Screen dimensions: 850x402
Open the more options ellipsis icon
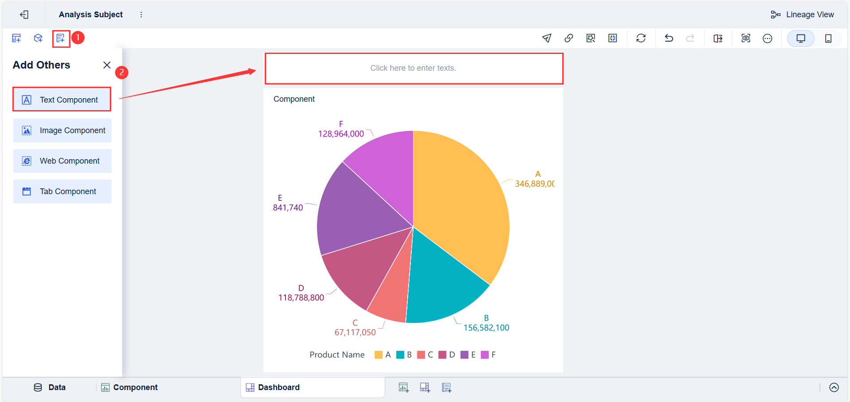pos(768,38)
